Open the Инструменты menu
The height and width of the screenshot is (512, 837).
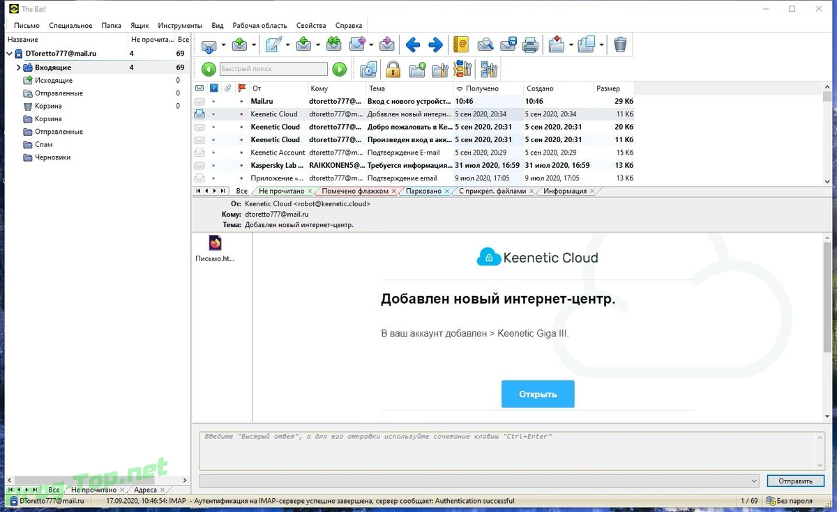click(180, 26)
